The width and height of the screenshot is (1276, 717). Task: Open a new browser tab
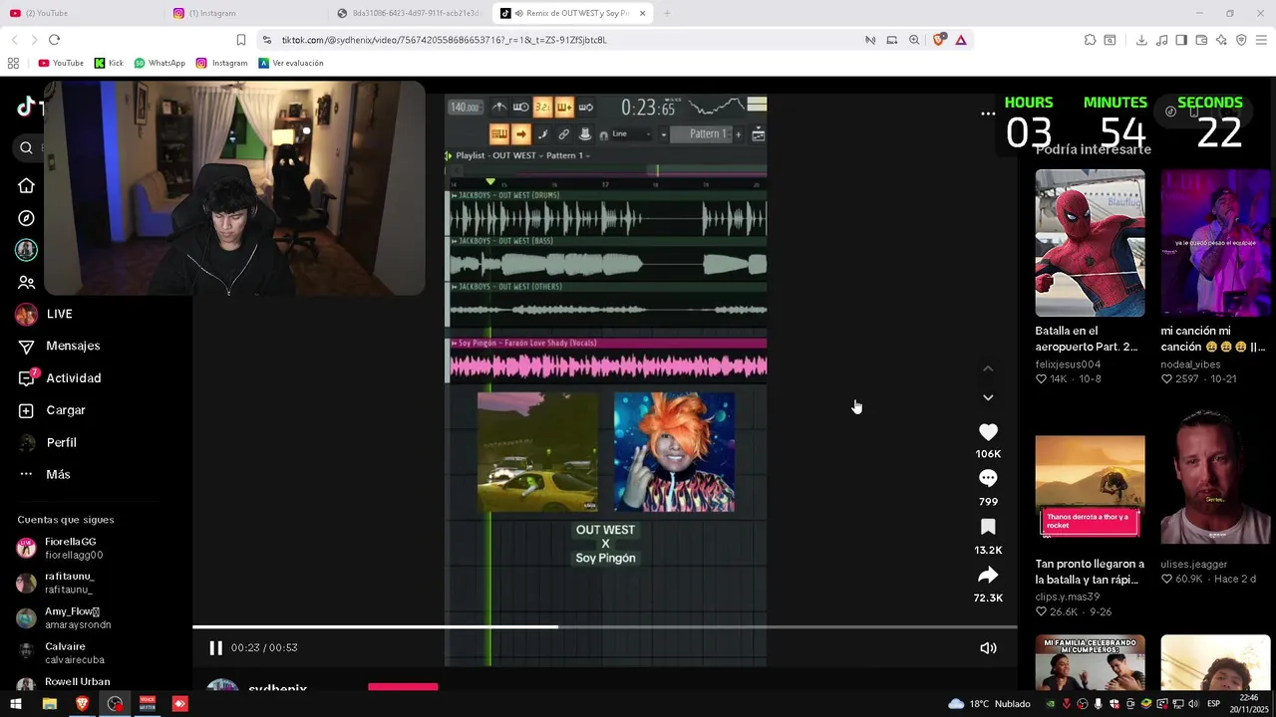(667, 13)
